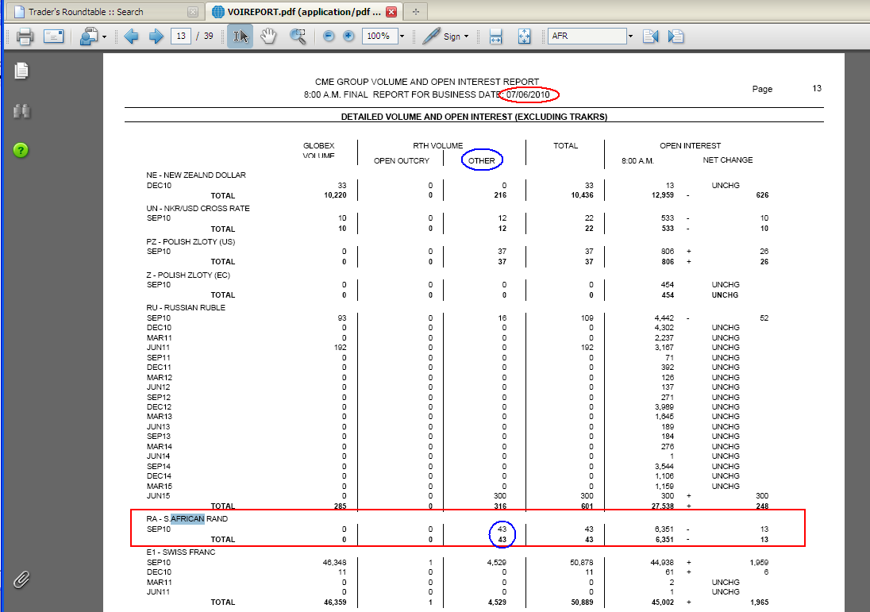Expand the Find search options dropdown
Viewport: 870px width, 612px height.
(x=630, y=37)
